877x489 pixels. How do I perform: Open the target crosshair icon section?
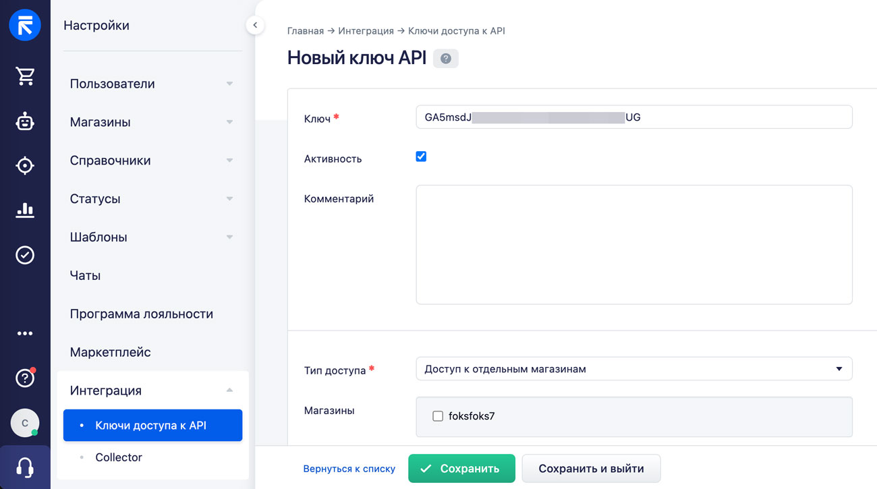click(x=25, y=166)
